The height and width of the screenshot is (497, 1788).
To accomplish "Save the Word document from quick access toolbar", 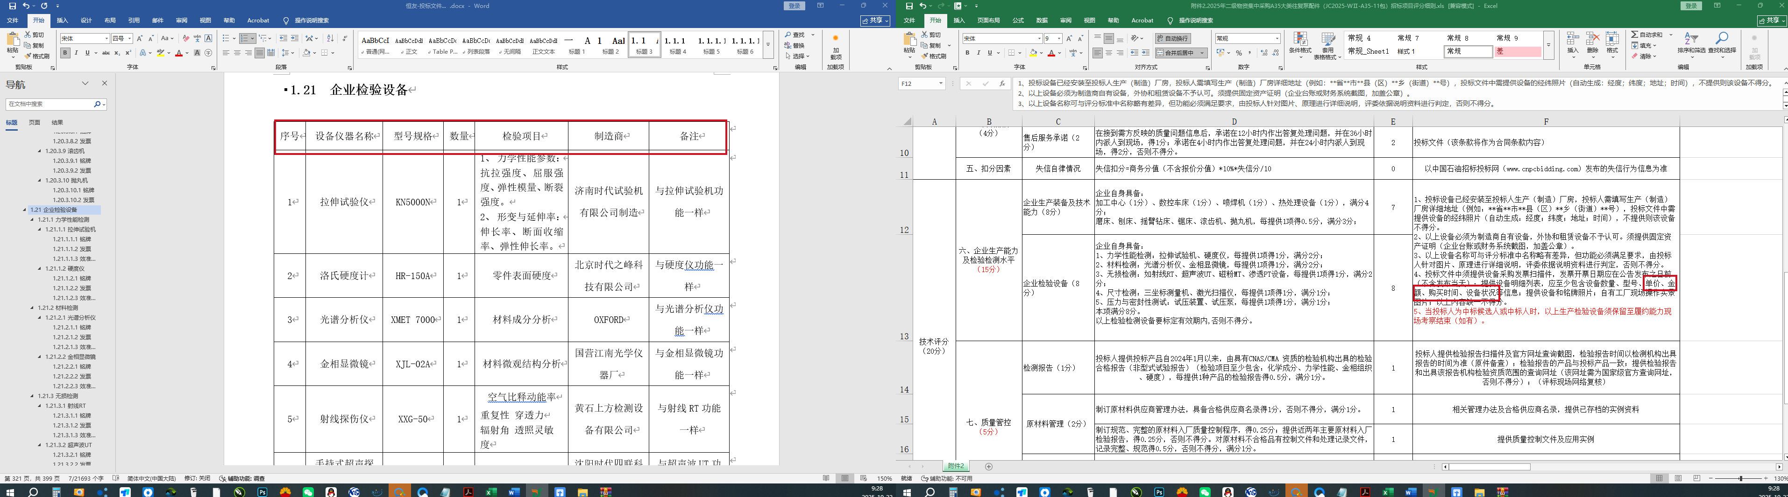I will (12, 6).
